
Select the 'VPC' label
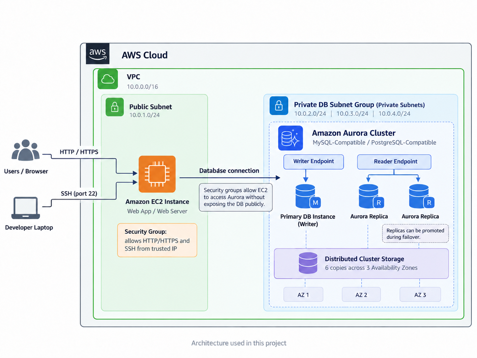[x=133, y=77]
